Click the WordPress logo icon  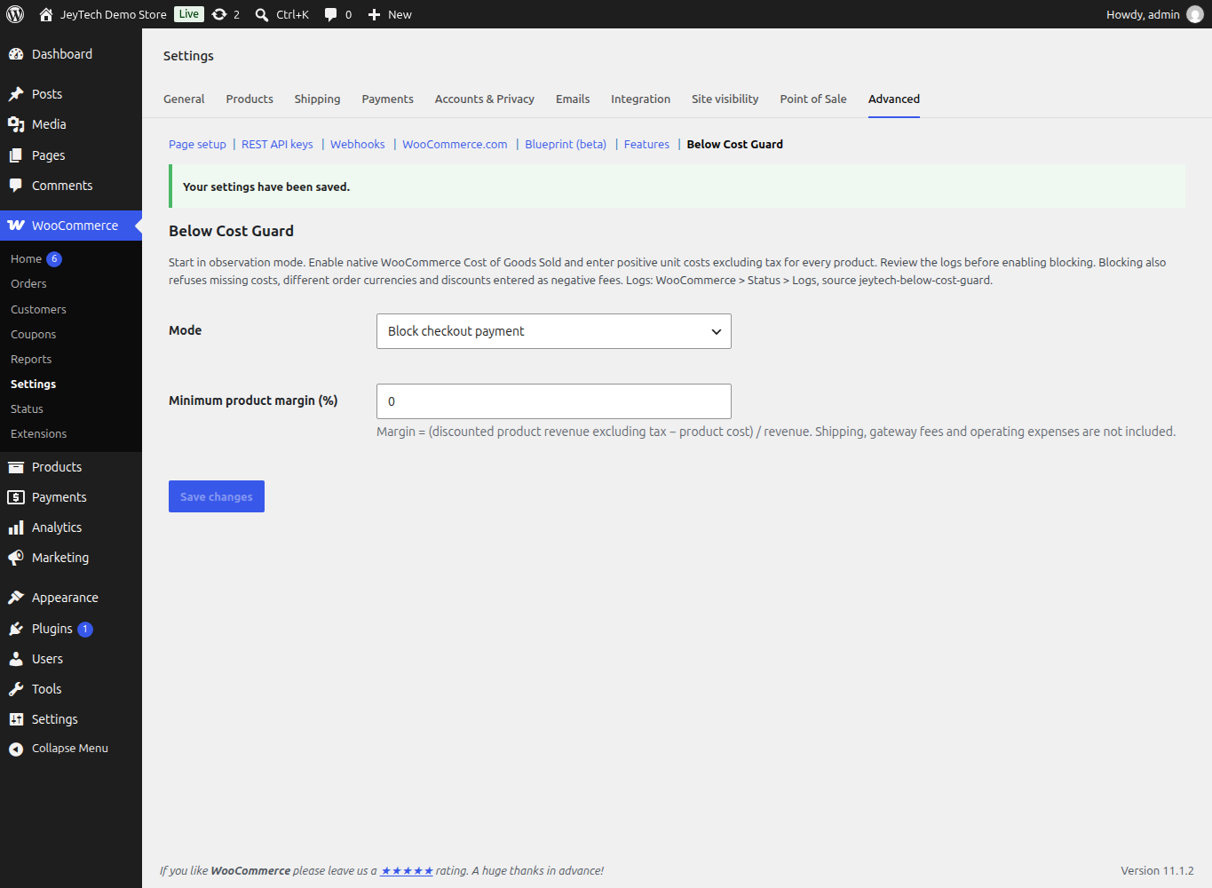(15, 14)
